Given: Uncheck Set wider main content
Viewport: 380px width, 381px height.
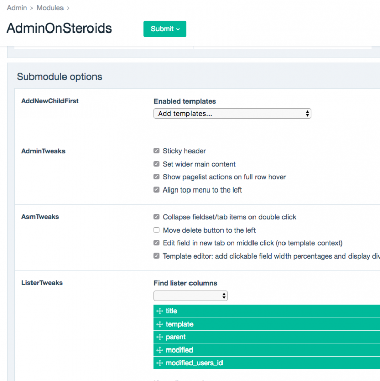Looking at the screenshot, I should [156, 164].
